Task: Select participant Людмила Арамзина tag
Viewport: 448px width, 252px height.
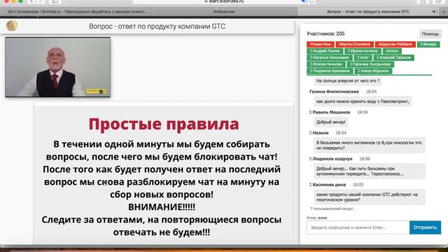Action: tap(330, 71)
